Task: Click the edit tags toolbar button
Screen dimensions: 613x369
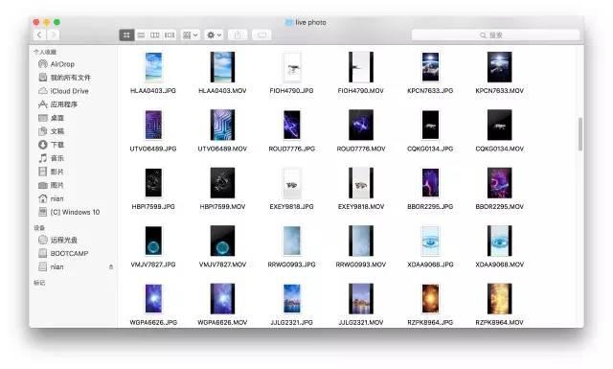Action: (261, 35)
